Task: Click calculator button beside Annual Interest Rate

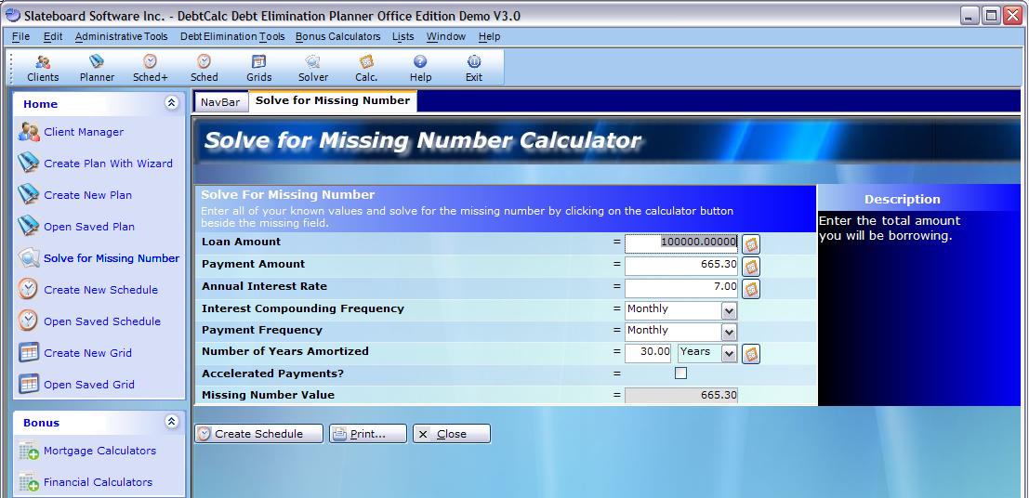Action: click(751, 288)
